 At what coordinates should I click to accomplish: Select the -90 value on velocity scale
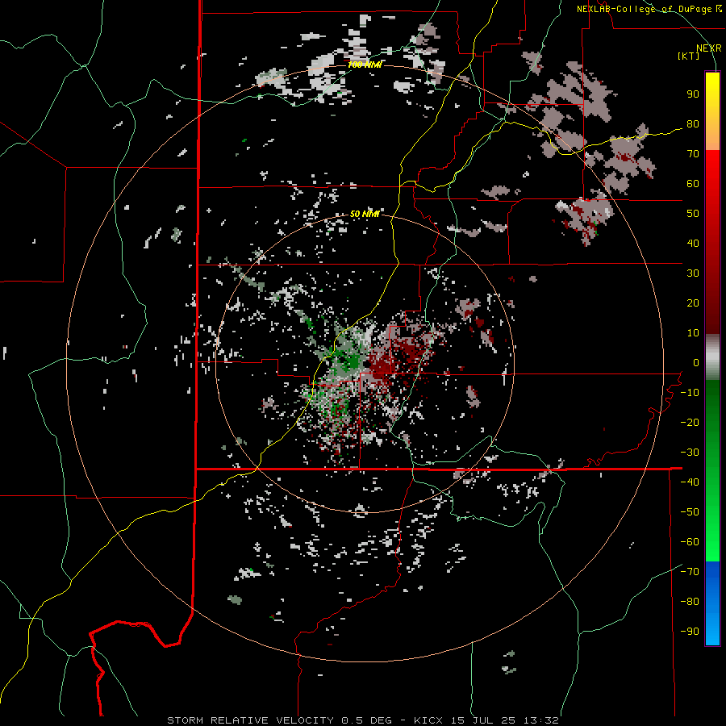pos(690,632)
